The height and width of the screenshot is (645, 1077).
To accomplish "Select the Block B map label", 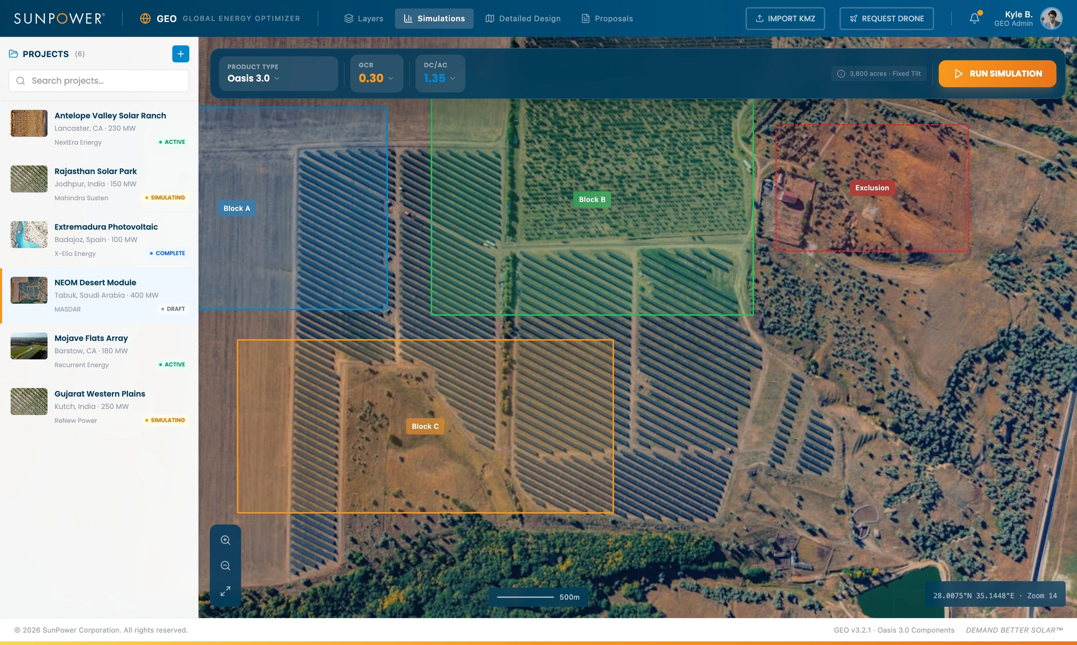I will point(592,199).
